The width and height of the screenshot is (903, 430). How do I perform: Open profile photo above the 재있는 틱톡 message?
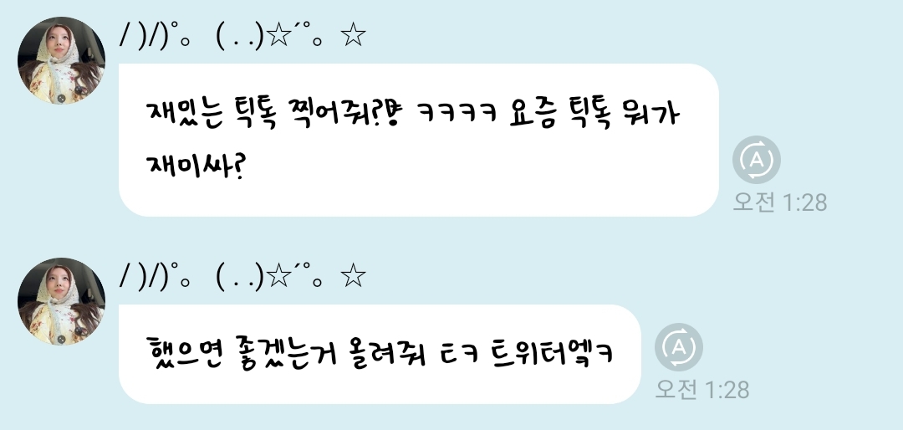[x=61, y=60]
